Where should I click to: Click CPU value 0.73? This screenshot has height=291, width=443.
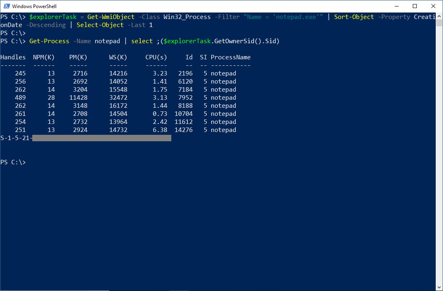click(x=160, y=114)
